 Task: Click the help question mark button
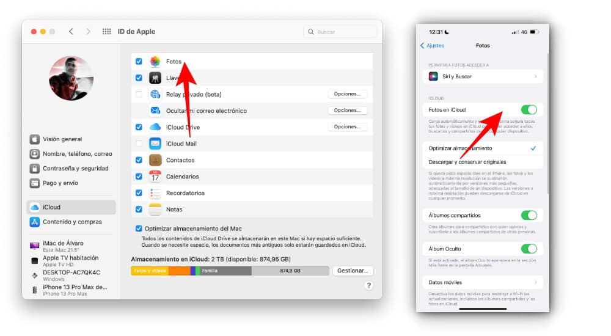click(368, 286)
